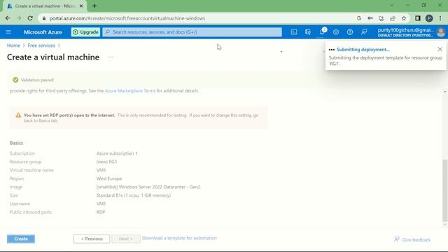Close the Create a virtual machine tab

pos(81,6)
